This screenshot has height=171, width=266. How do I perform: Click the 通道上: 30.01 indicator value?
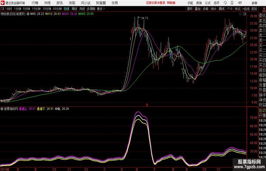point(27,109)
